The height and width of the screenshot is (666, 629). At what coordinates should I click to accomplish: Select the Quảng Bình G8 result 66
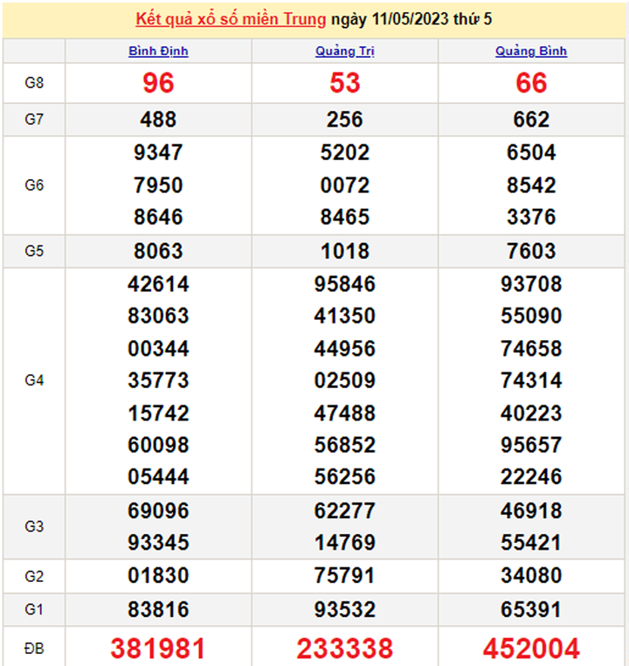point(531,83)
